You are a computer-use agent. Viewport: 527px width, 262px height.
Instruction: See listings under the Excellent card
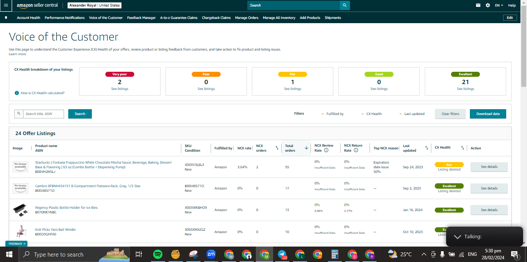tap(465, 89)
